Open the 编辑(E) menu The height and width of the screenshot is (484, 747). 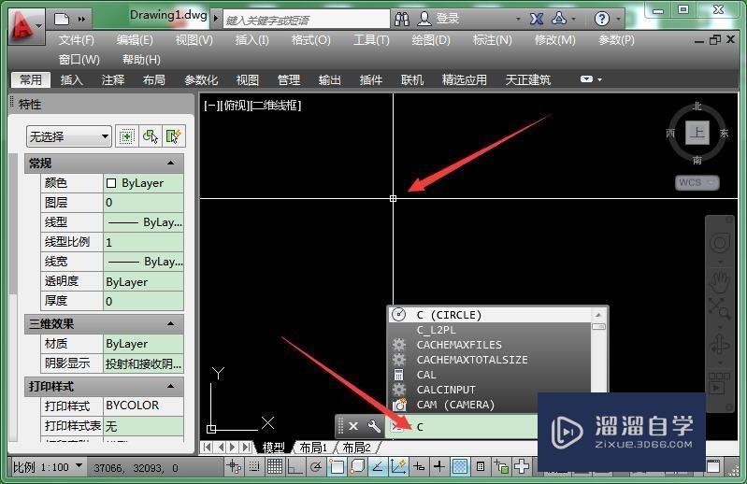point(135,40)
